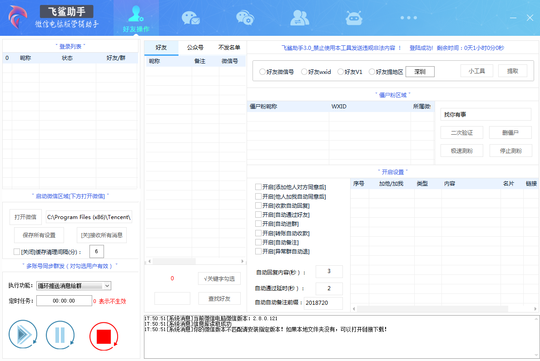Image resolution: width=540 pixels, height=361 pixels.
Task: Click the 自动备注前缀 field 2018720
Action: (323, 302)
